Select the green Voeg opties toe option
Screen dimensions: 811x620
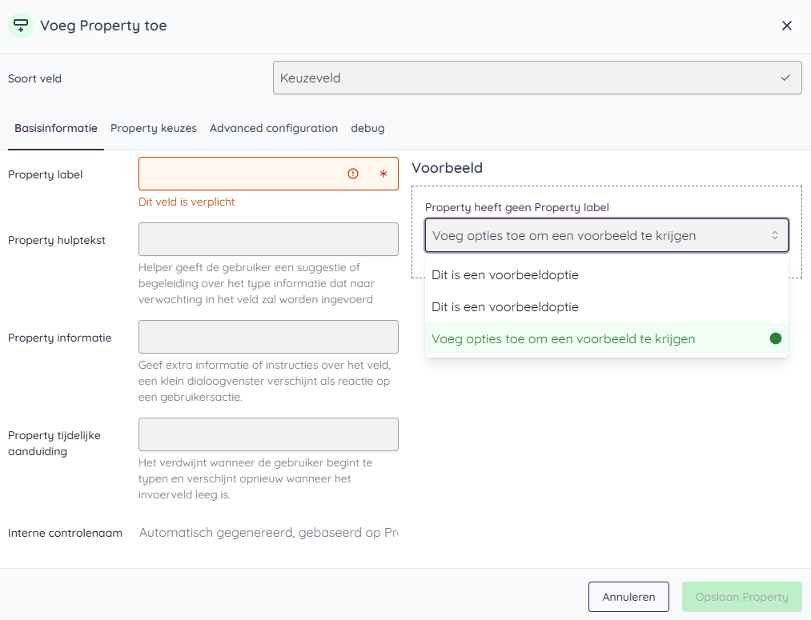click(x=564, y=339)
